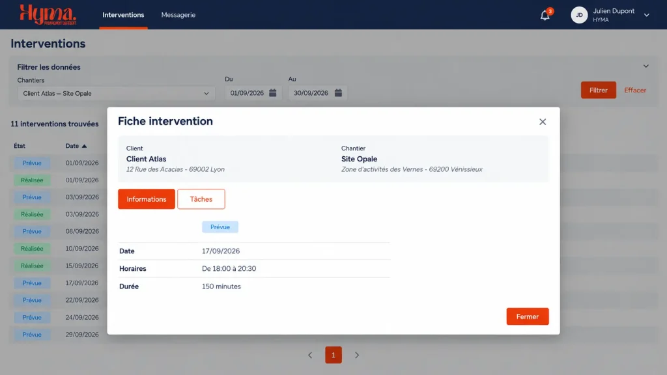Open the Chantiers dropdown
The height and width of the screenshot is (375, 667).
click(116, 94)
